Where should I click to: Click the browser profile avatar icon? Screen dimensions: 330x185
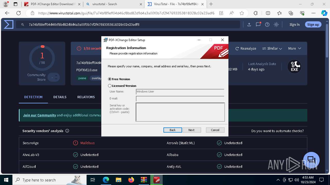point(6,4)
